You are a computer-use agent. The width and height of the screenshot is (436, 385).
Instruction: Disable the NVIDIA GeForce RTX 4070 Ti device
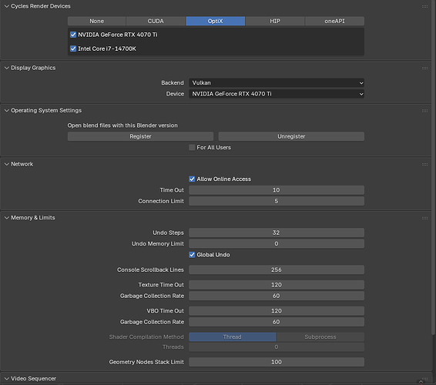click(73, 35)
